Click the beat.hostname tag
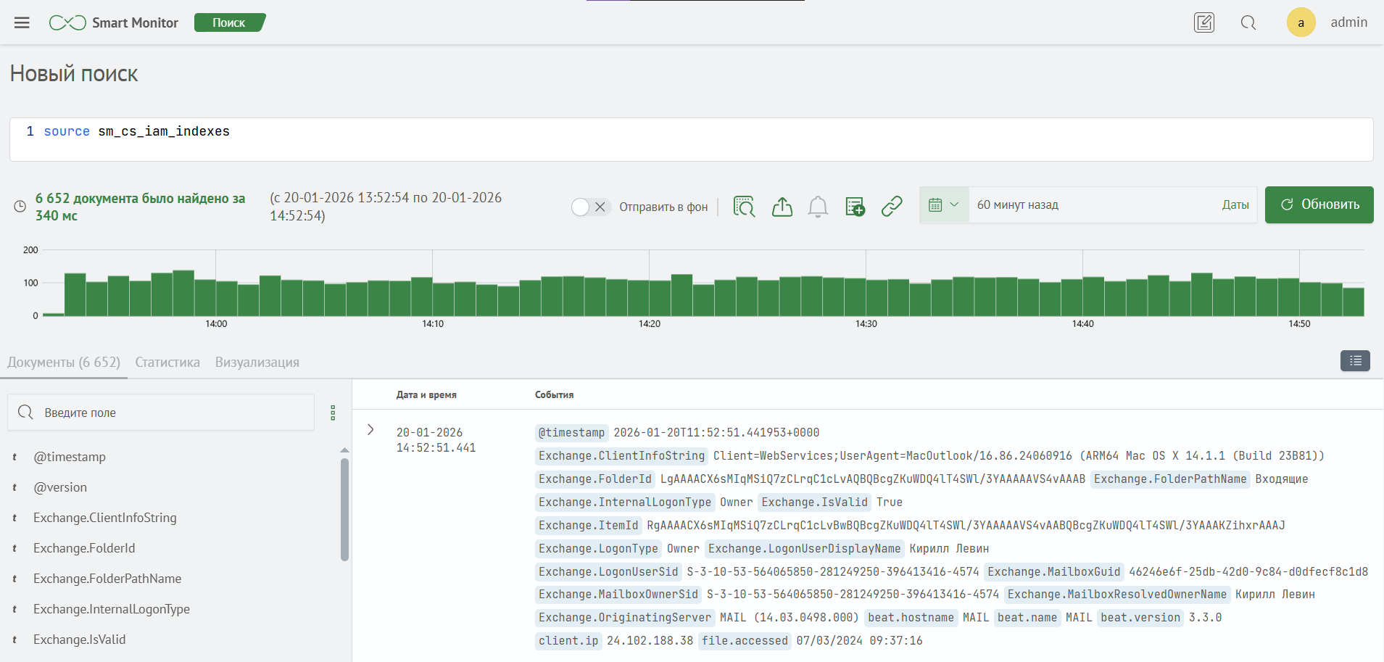 (911, 618)
